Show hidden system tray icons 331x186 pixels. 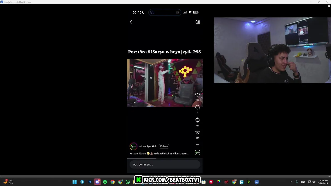pyautogui.click(x=291, y=182)
